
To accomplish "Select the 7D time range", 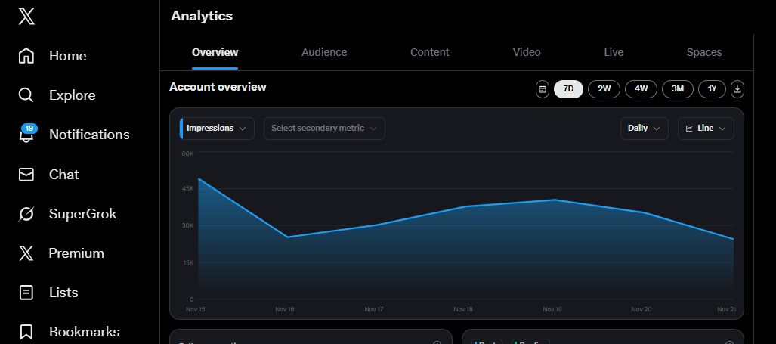I will (x=569, y=89).
